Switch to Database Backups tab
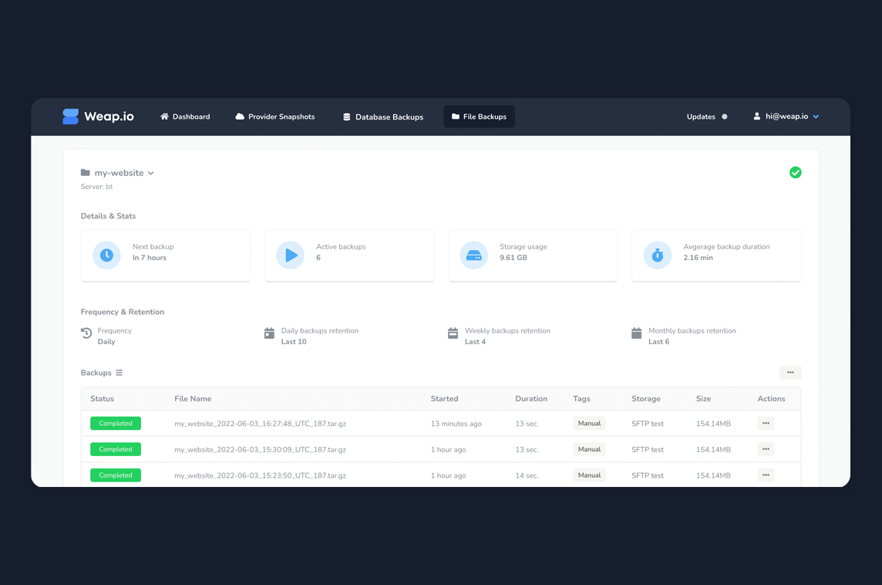 (x=383, y=117)
